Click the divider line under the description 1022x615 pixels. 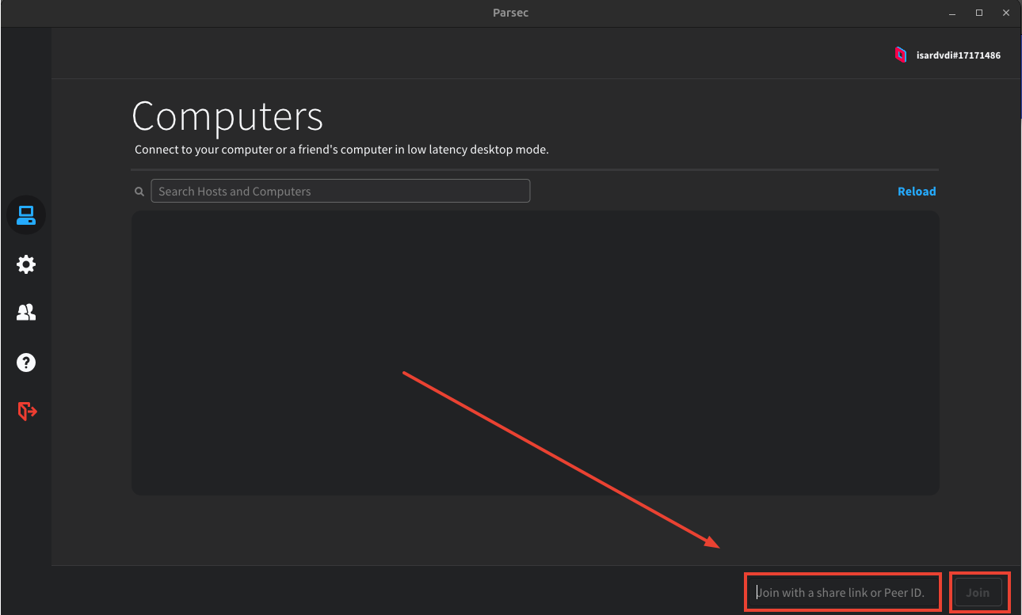click(535, 169)
